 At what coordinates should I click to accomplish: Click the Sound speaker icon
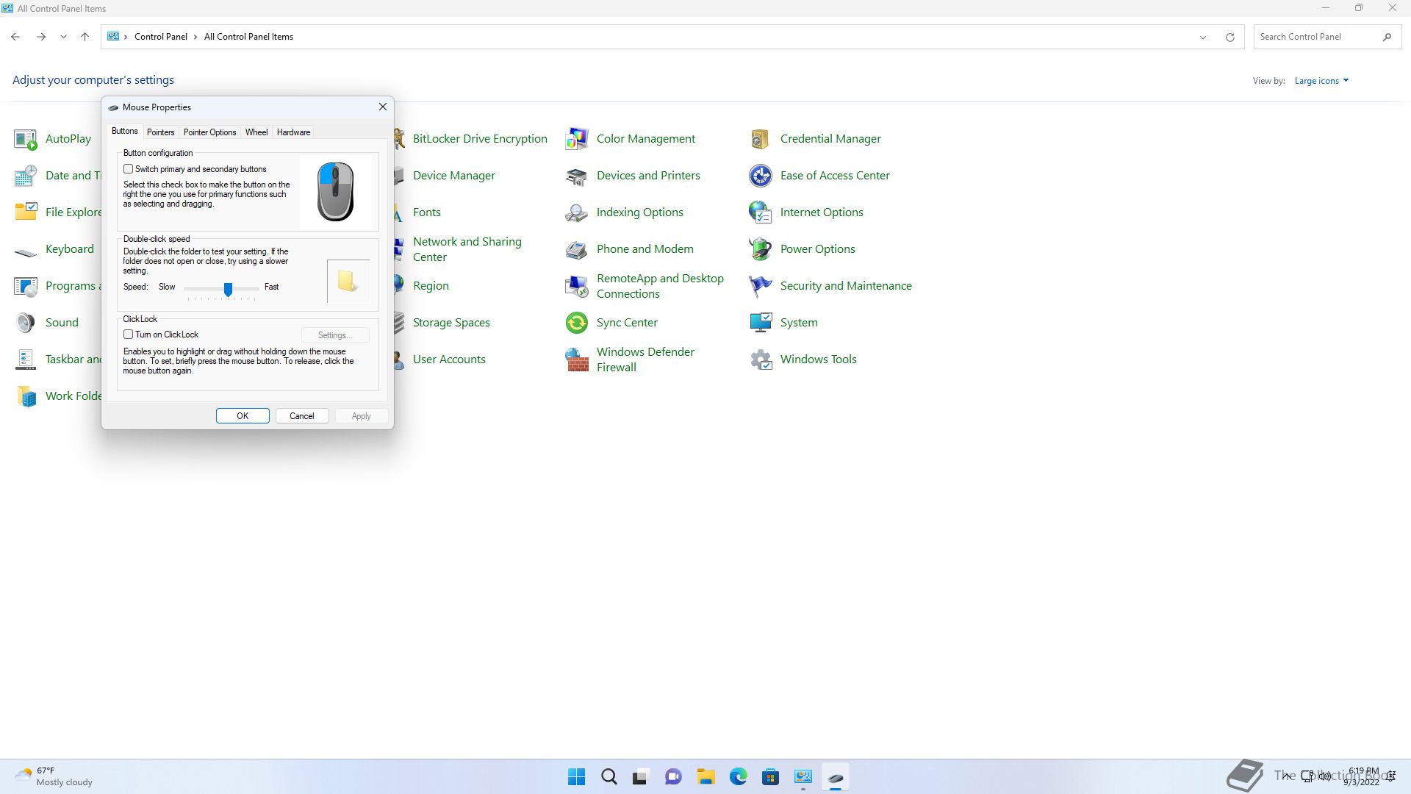tap(26, 323)
